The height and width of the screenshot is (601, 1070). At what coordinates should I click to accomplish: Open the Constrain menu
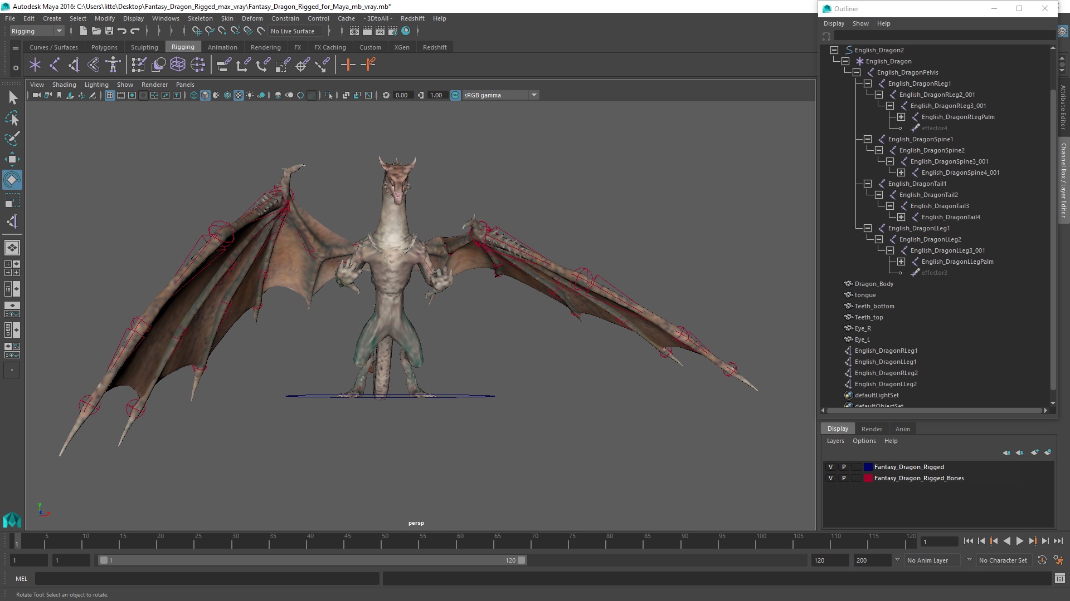pos(285,18)
